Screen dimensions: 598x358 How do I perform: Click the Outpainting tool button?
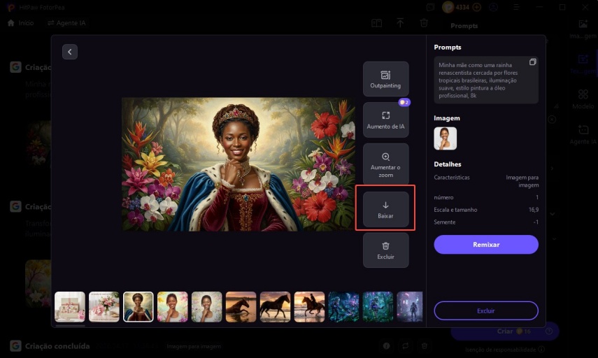(385, 79)
